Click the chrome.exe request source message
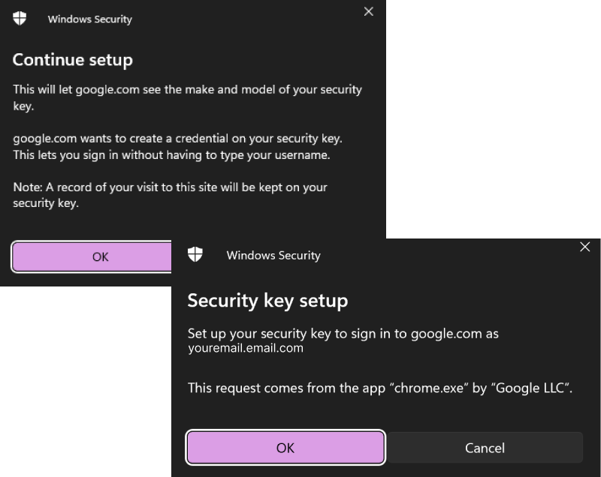 [379, 388]
